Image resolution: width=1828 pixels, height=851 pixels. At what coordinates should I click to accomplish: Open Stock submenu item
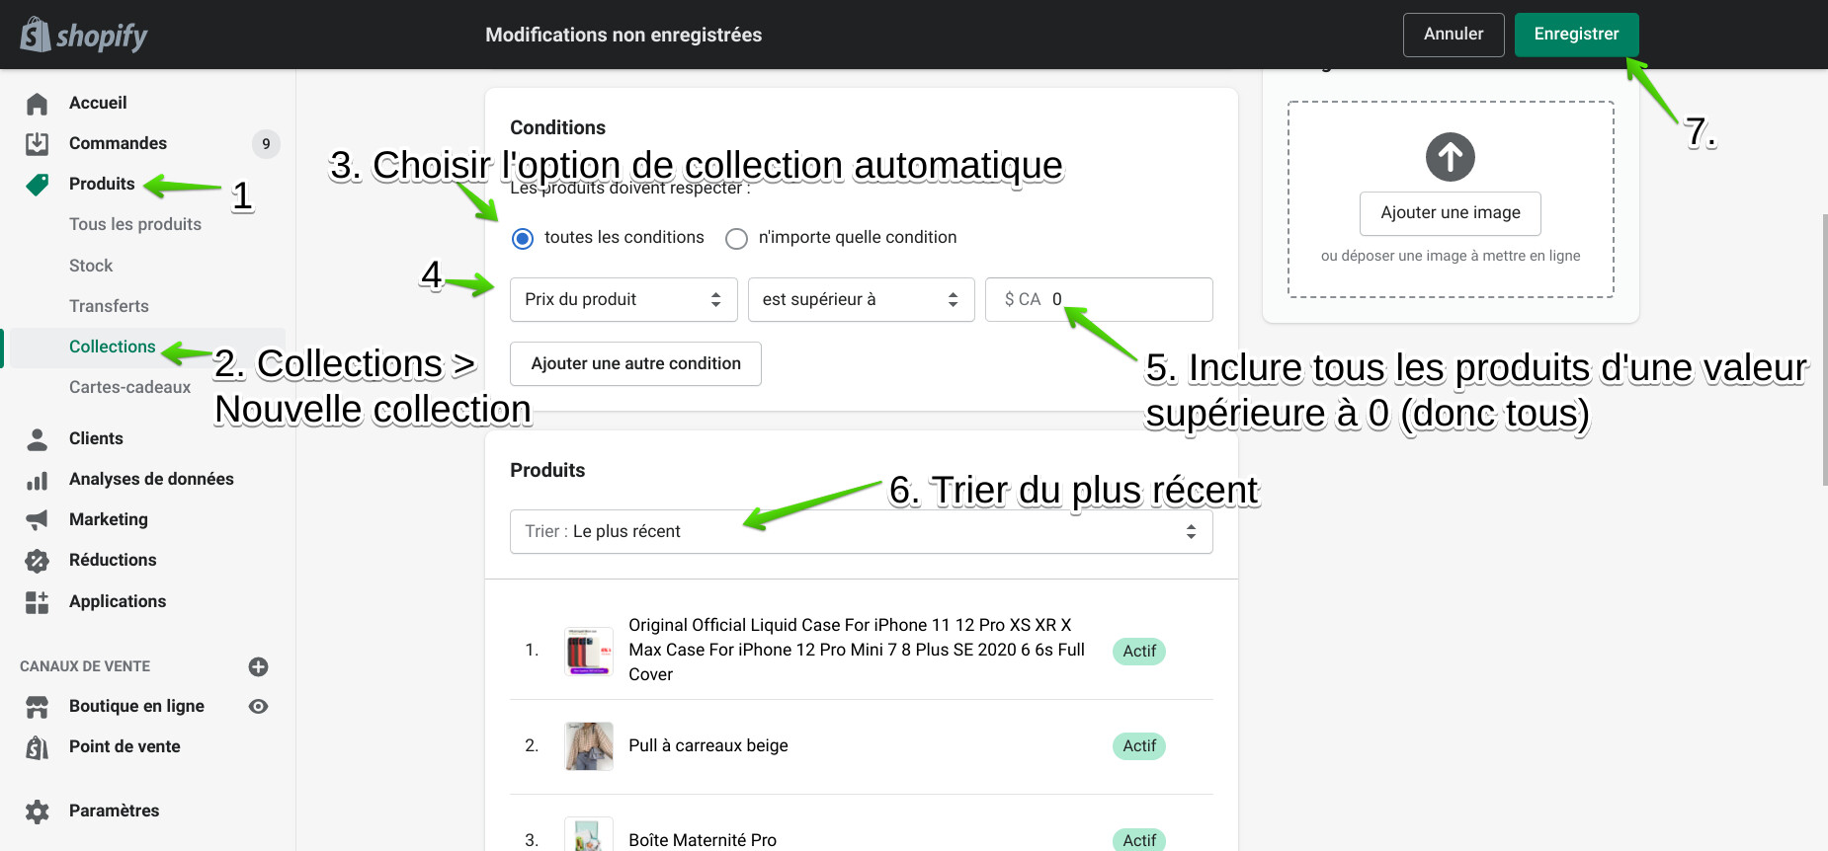coord(91,266)
